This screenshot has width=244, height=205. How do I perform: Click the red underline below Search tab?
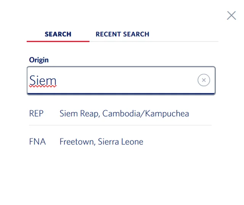coord(58,41)
